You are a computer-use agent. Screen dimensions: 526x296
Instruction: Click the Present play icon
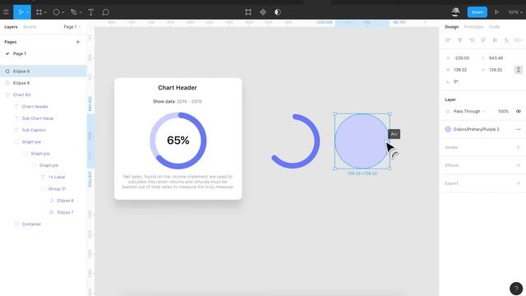point(496,12)
